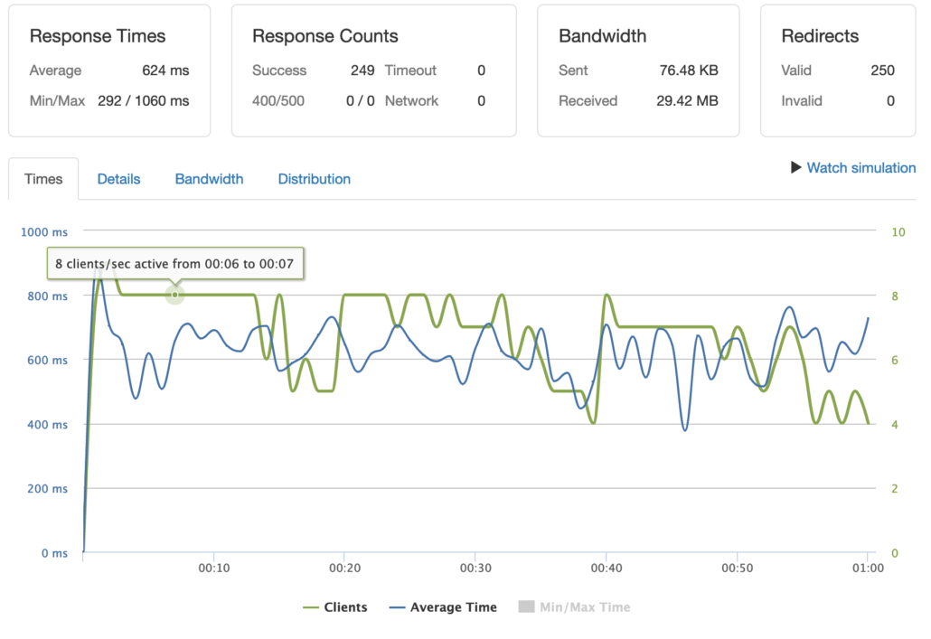Click the highlighted data point under the tooltip
The height and width of the screenshot is (639, 931).
pyautogui.click(x=175, y=295)
